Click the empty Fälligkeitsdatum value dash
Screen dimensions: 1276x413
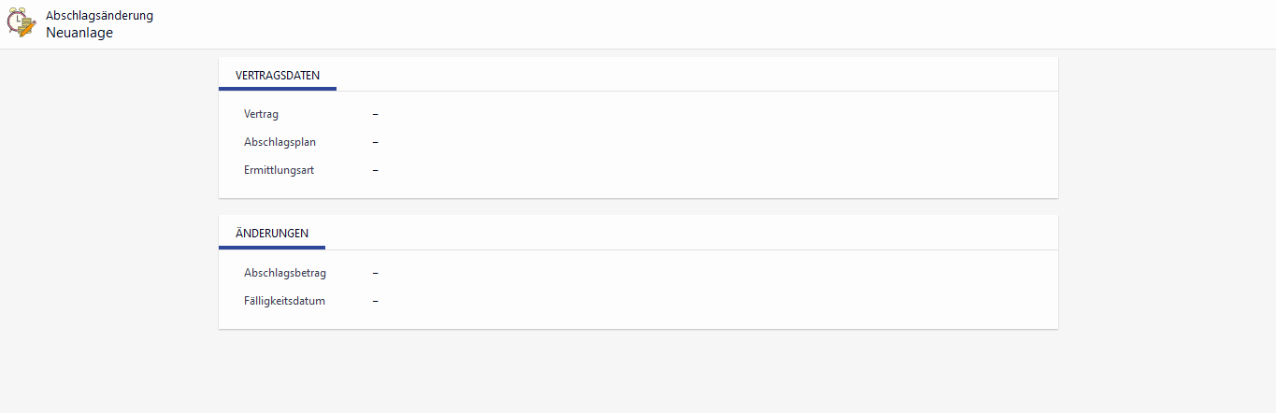[375, 301]
